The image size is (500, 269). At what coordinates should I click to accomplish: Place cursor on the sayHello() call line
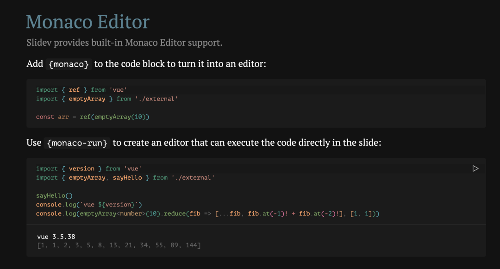54,196
